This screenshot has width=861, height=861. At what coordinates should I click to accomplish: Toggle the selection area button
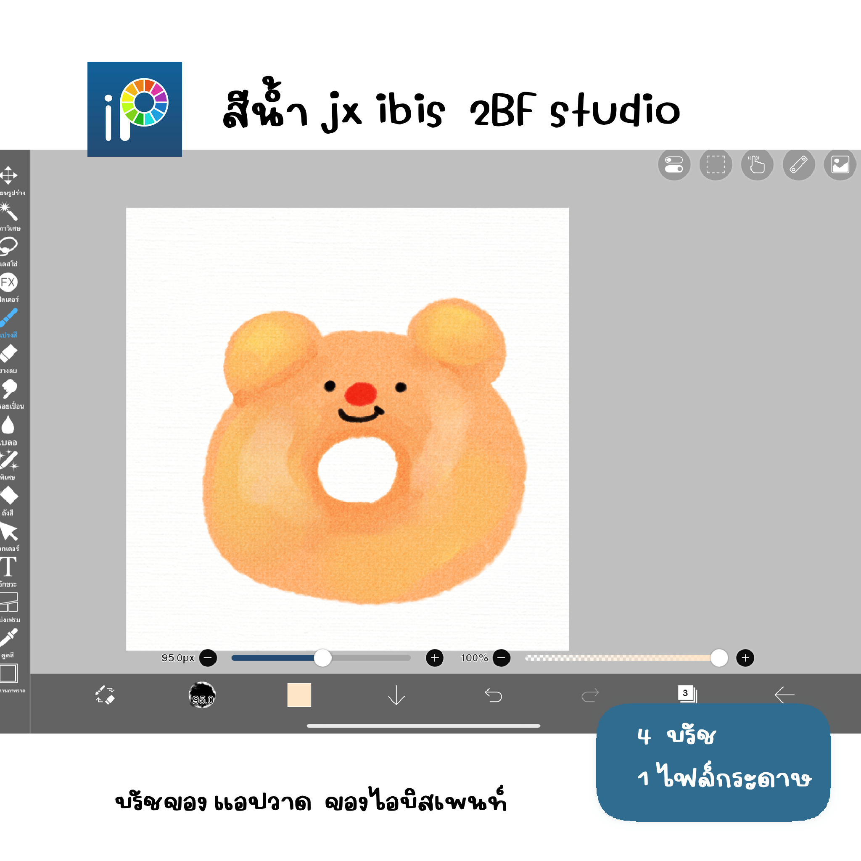point(715,164)
